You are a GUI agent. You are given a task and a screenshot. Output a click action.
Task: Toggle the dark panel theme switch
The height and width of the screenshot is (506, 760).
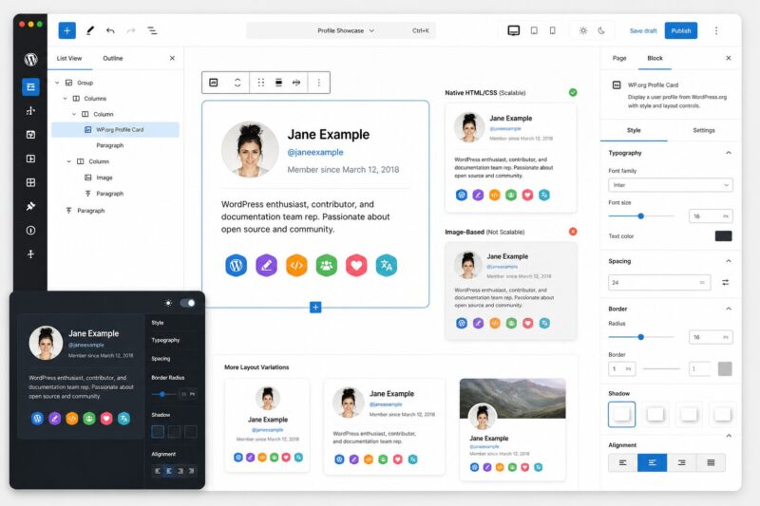(187, 303)
